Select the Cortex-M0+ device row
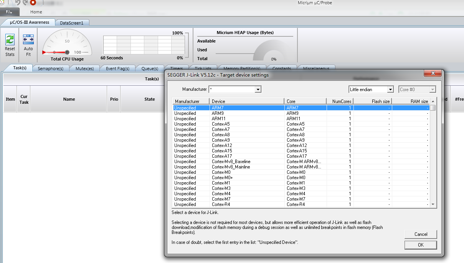Viewport: 464px width, 263px height. 301,178
